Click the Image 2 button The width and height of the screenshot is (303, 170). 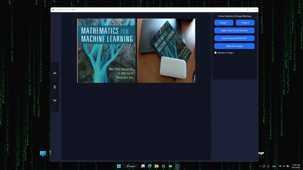pos(245,23)
